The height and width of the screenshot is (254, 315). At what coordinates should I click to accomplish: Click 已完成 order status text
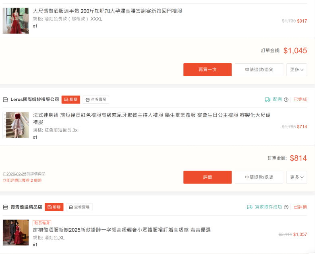point(300,99)
